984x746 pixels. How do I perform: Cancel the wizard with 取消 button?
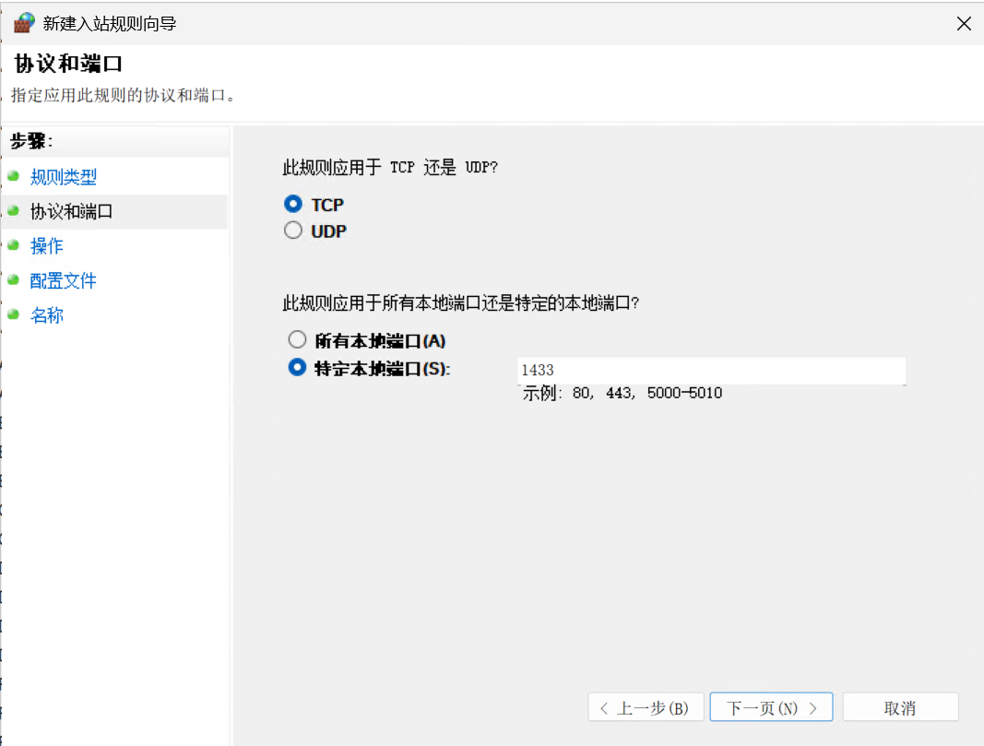[x=900, y=708]
